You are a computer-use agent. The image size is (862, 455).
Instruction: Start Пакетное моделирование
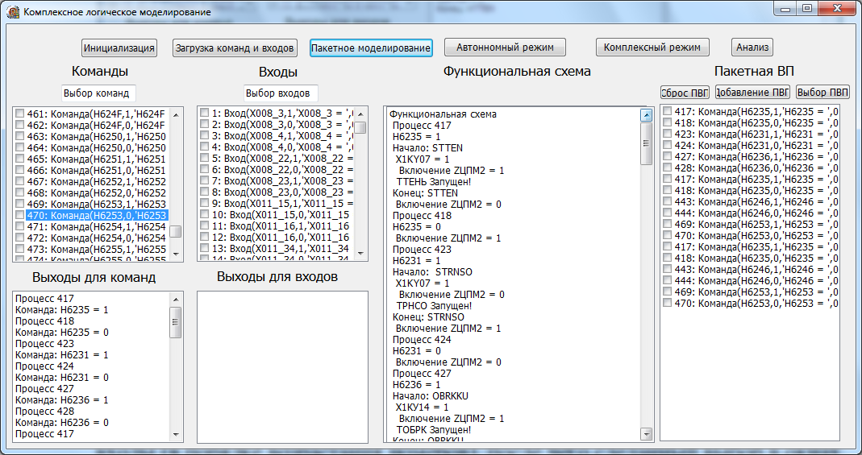pos(371,48)
